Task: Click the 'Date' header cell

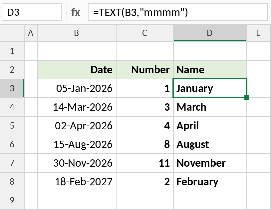Action: 77,70
